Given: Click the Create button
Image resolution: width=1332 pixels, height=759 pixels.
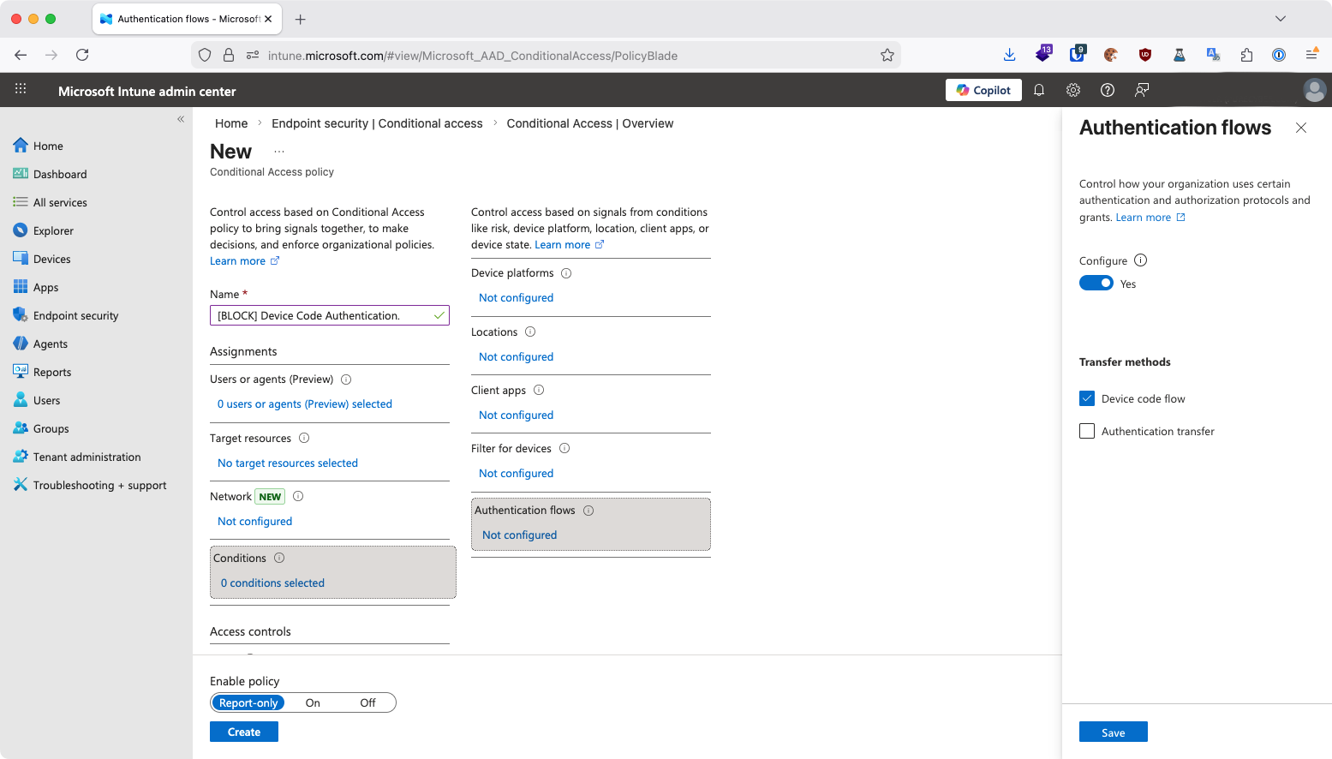Looking at the screenshot, I should tap(244, 732).
